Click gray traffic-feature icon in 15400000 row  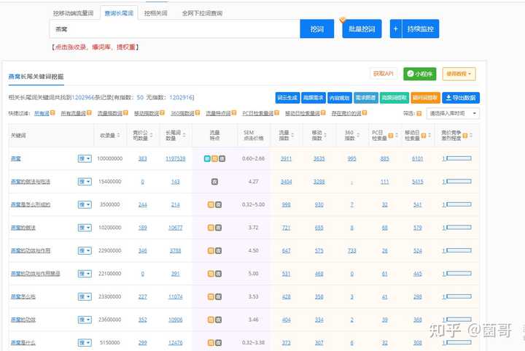click(214, 182)
